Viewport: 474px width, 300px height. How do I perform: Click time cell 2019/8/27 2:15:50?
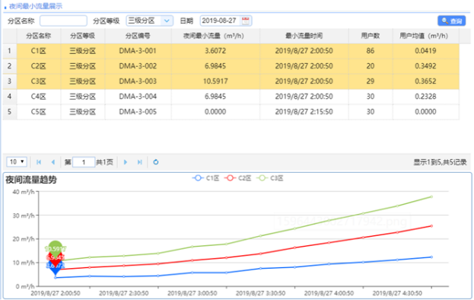(x=304, y=112)
